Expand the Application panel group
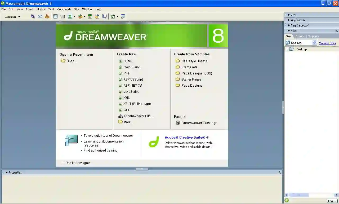 (x=289, y=20)
